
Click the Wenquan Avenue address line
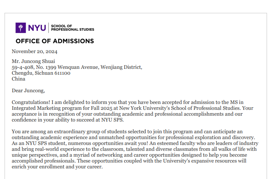[77, 67]
